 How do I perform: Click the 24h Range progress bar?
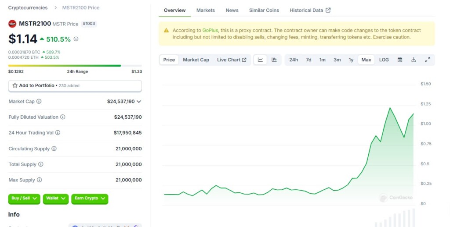tap(75, 66)
